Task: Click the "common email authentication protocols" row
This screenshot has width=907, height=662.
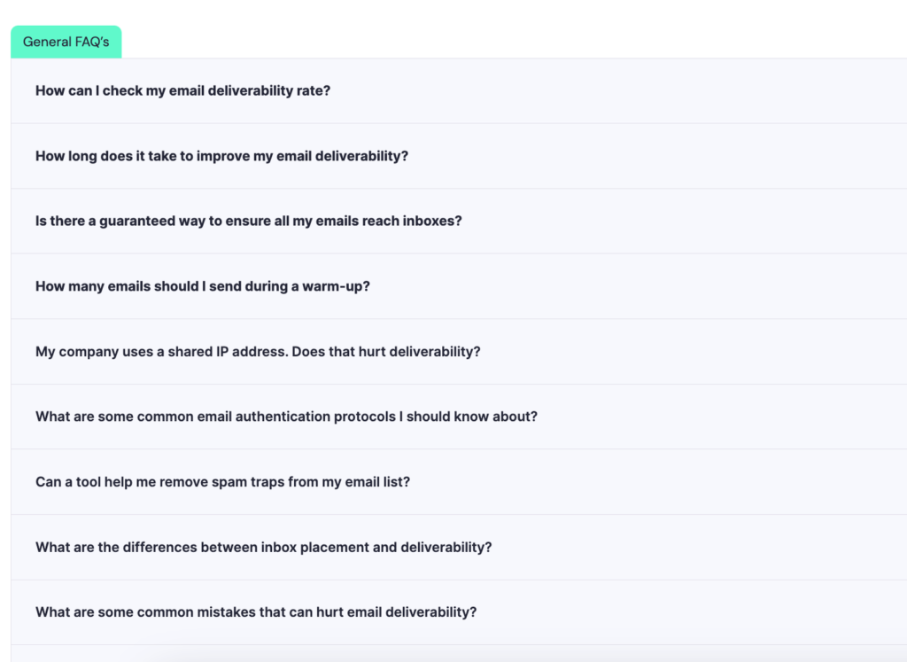Action: tap(286, 417)
